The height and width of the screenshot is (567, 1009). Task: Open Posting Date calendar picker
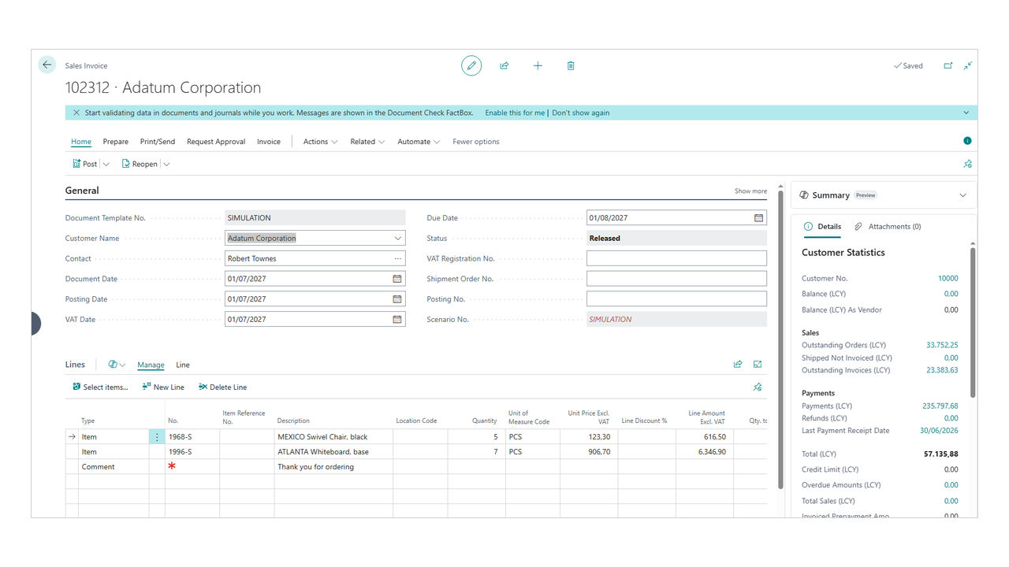[397, 299]
